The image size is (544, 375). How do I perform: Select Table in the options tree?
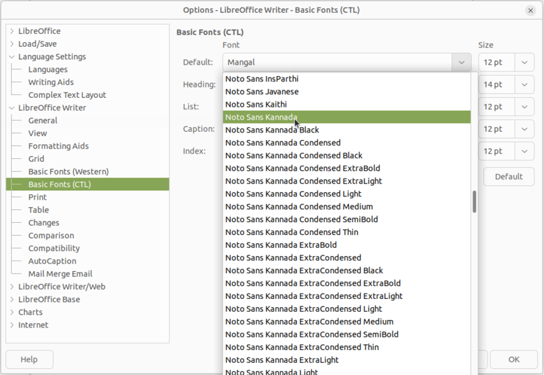pyautogui.click(x=39, y=210)
